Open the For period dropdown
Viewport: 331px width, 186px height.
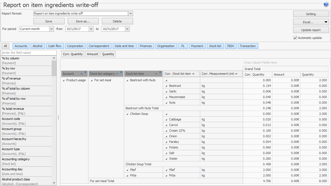coord(51,29)
